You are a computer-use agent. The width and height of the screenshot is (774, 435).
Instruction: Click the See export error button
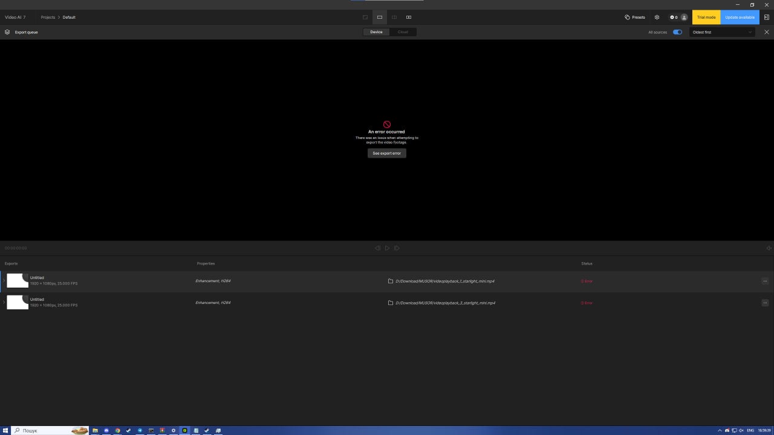387,153
